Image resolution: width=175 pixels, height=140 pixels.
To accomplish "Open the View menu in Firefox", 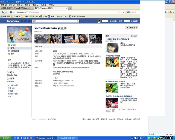I will pyautogui.click(x=19, y=5).
